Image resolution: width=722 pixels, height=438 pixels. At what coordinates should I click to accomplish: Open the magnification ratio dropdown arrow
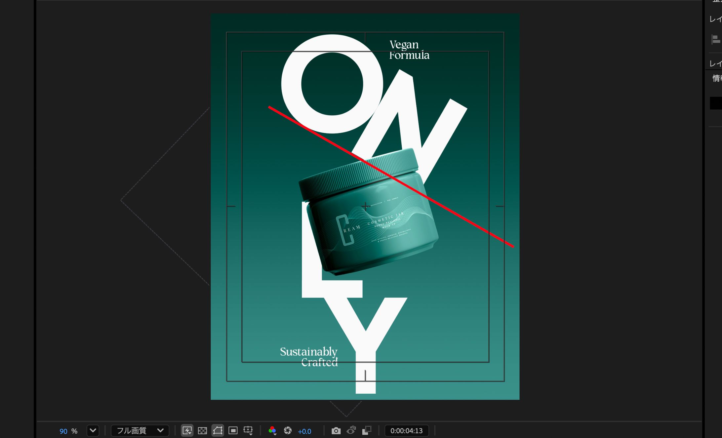coord(93,431)
